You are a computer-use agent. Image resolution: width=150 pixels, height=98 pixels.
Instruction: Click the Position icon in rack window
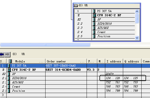pyautogui.click(x=94, y=36)
